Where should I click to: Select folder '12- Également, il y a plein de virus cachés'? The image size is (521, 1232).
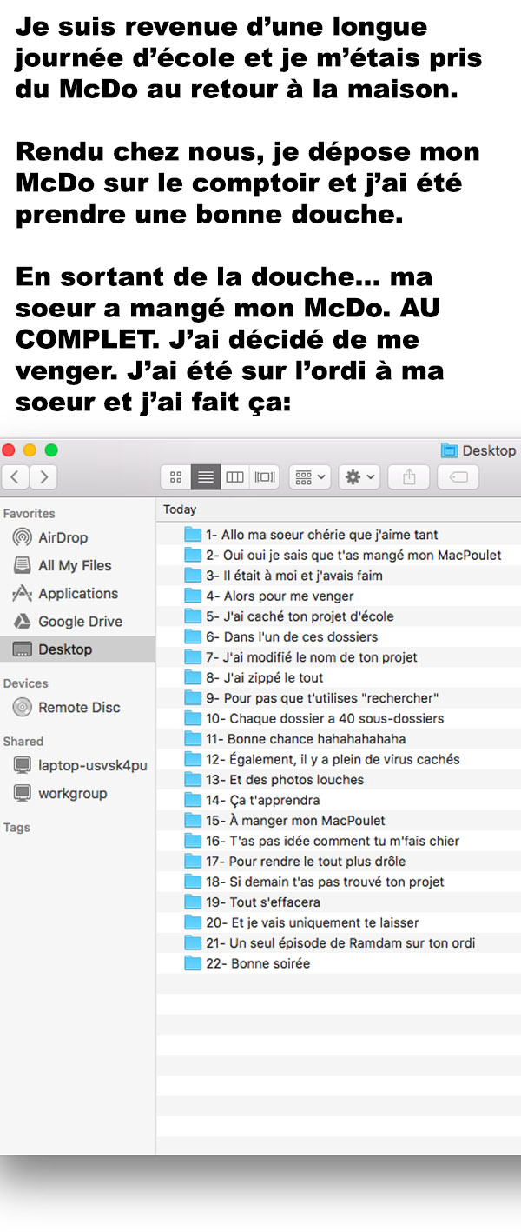coord(339,759)
